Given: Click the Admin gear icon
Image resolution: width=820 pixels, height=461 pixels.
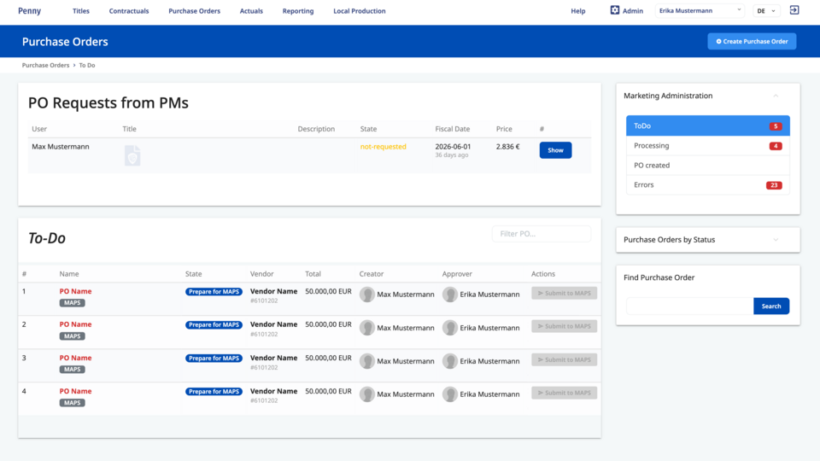Looking at the screenshot, I should click(615, 10).
